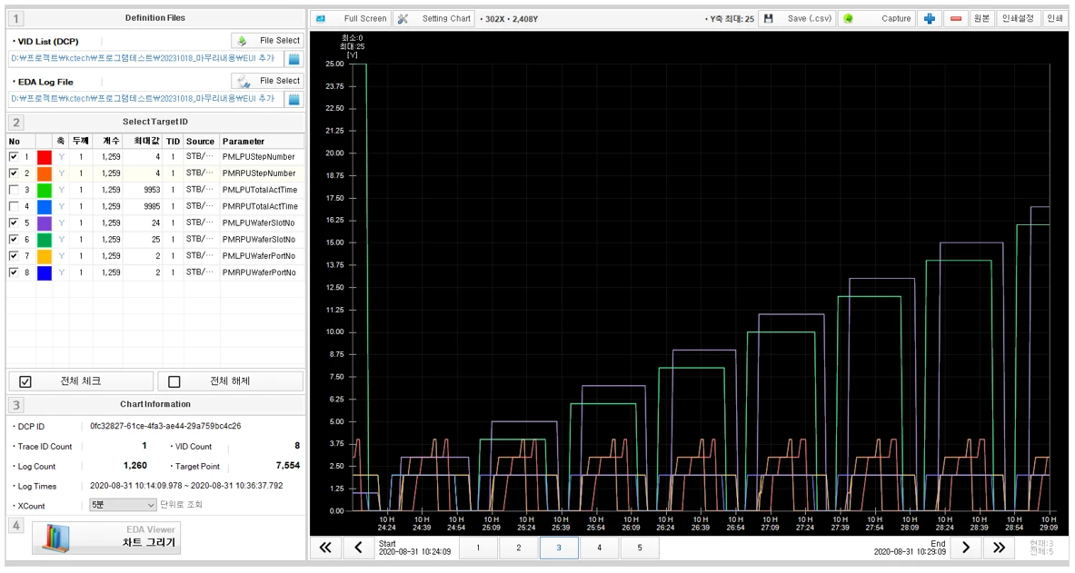This screenshot has width=1075, height=573.
Task: Click the Full Screen label
Action: [x=365, y=18]
